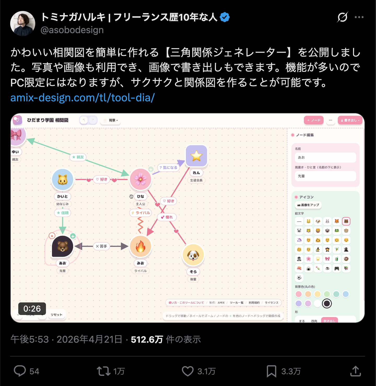Open the 背景 dropdown in the toolbar

click(110, 120)
